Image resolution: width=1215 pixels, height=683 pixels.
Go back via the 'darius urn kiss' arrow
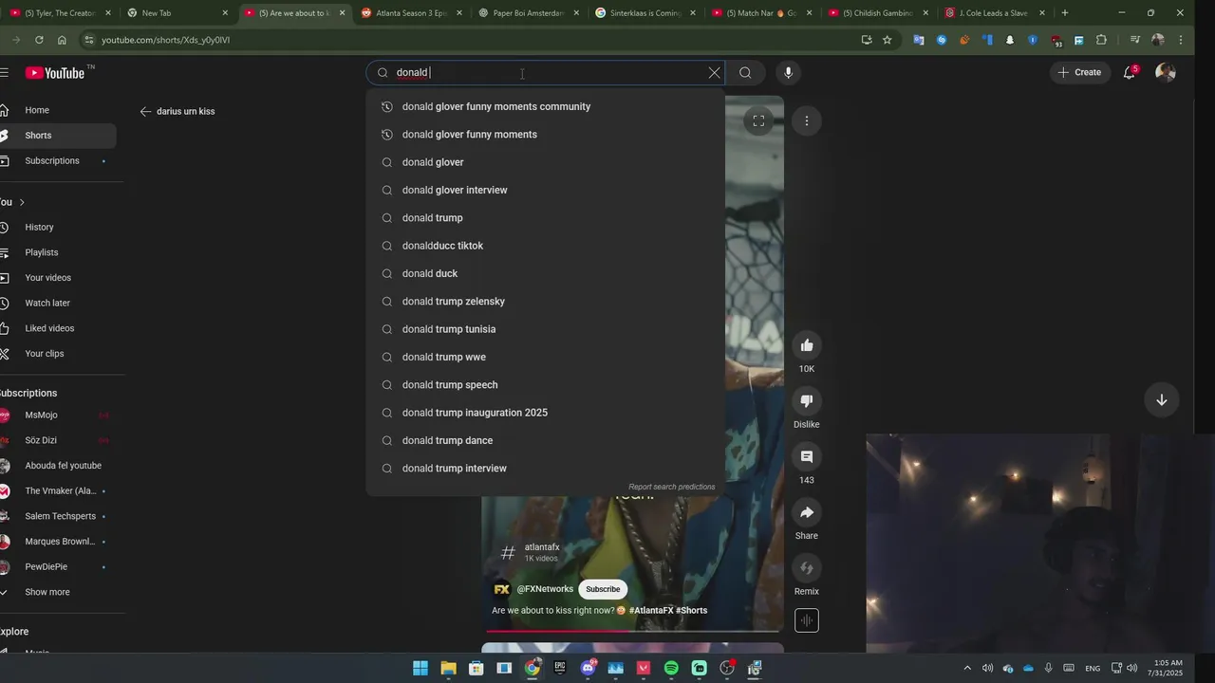145,111
